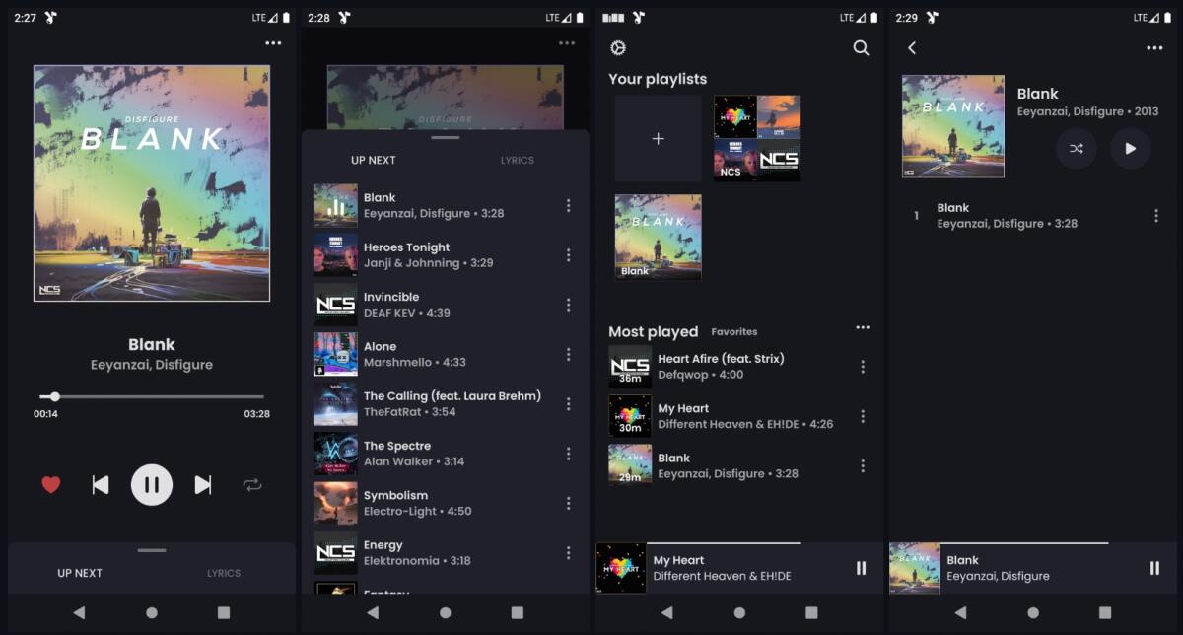Tap the search icon on Your playlists screen
Image resolution: width=1183 pixels, height=635 pixels.
coord(861,47)
